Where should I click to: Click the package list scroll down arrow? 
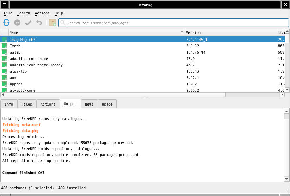click(x=287, y=90)
